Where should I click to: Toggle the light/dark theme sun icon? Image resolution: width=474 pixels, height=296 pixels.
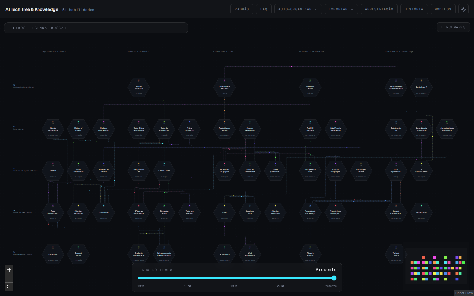pos(463,9)
